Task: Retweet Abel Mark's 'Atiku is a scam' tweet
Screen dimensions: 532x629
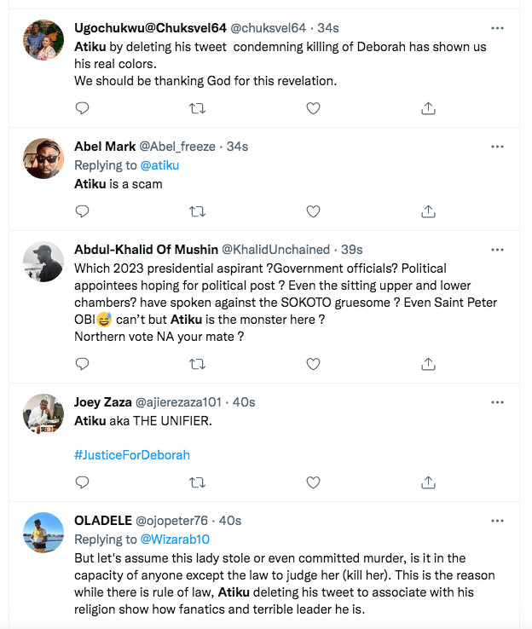Action: [197, 211]
